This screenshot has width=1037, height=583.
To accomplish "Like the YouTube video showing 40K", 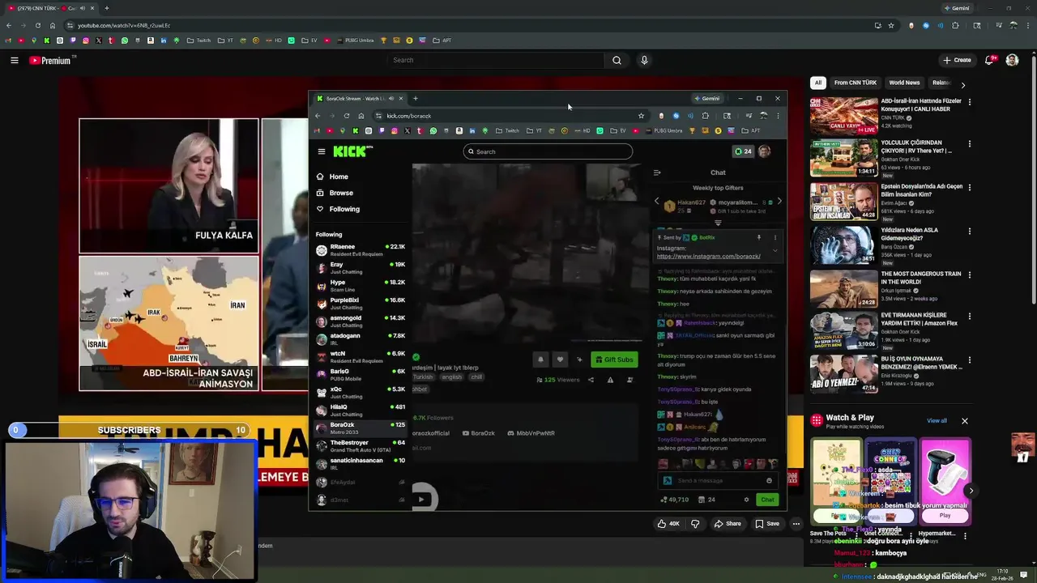I will pos(669,524).
